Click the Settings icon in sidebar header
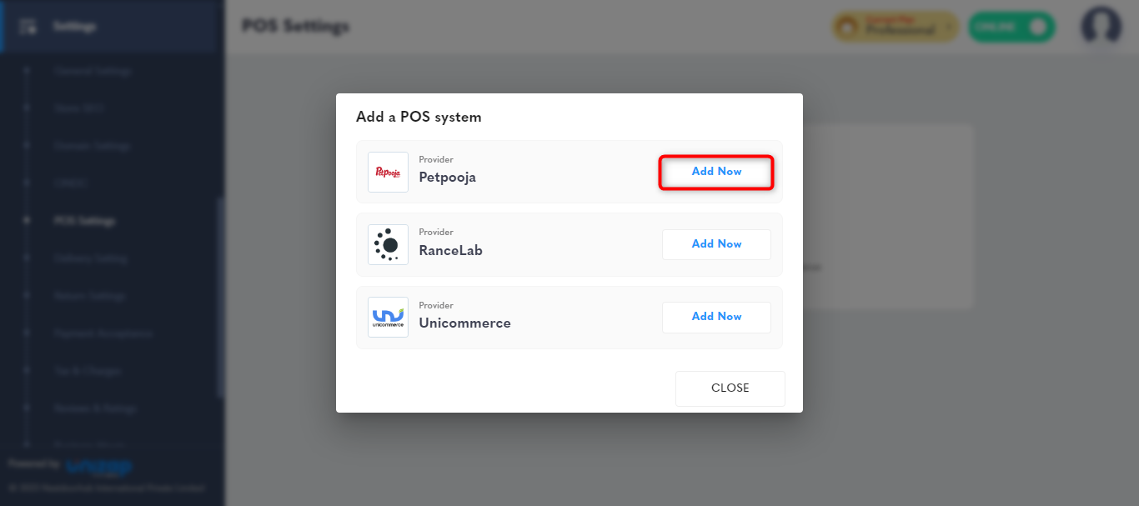1139x506 pixels. [28, 27]
